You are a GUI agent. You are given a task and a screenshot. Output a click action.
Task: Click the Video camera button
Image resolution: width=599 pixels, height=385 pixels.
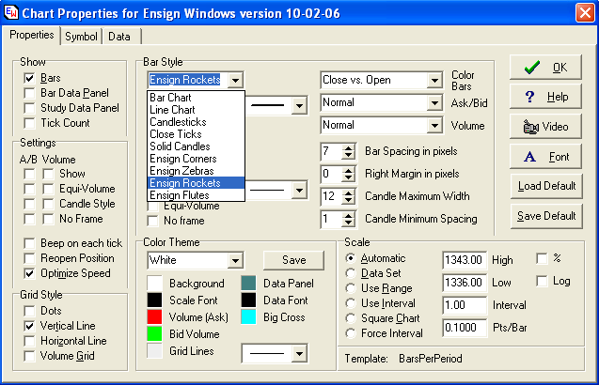coord(546,127)
